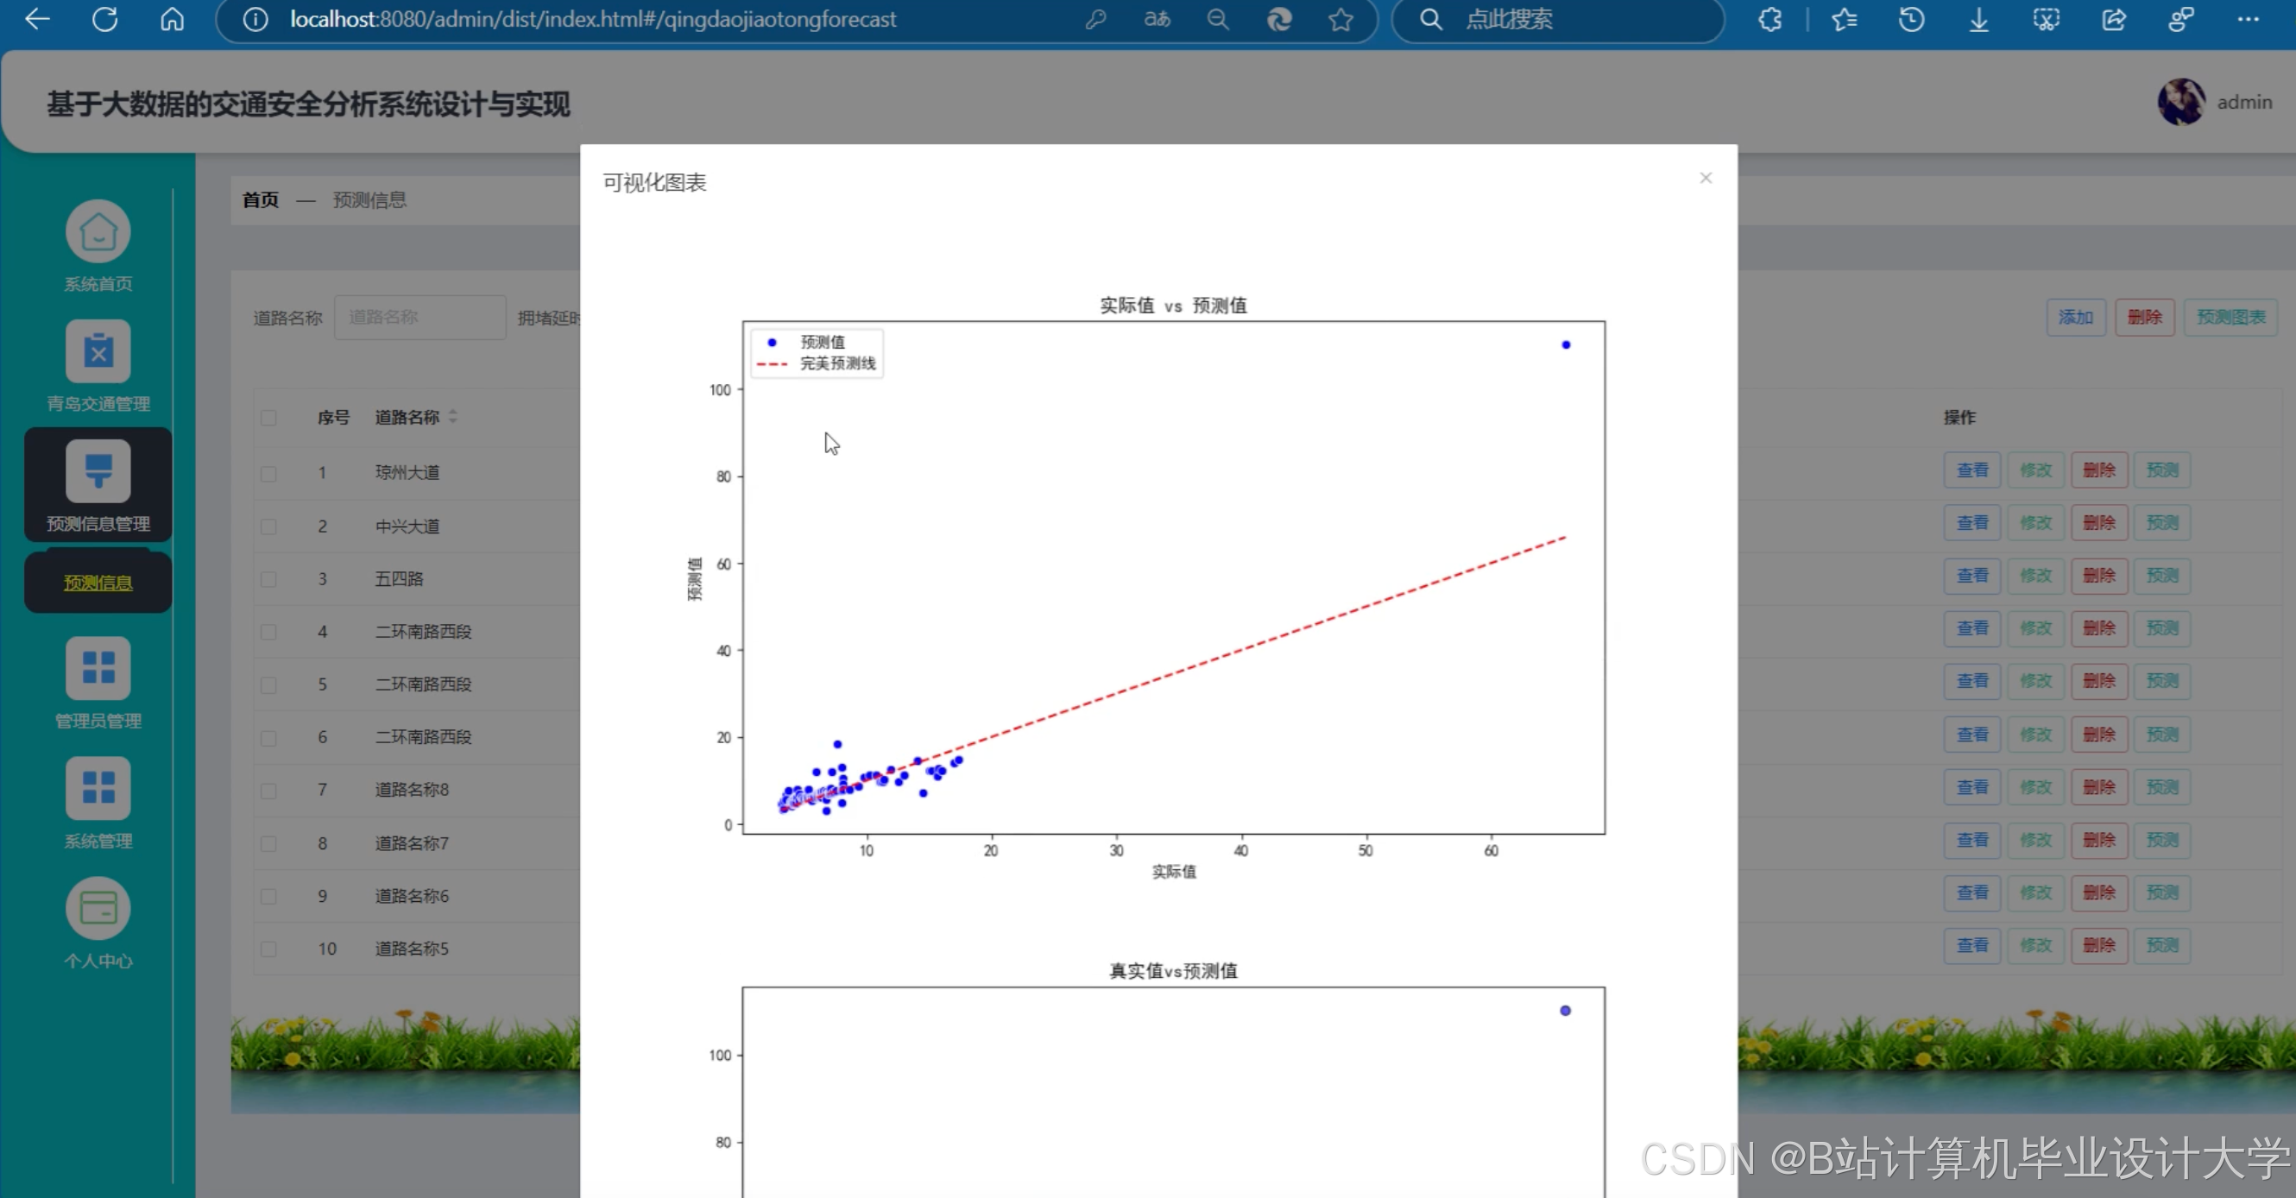
Task: Click the admin avatar in the header
Action: [2183, 102]
